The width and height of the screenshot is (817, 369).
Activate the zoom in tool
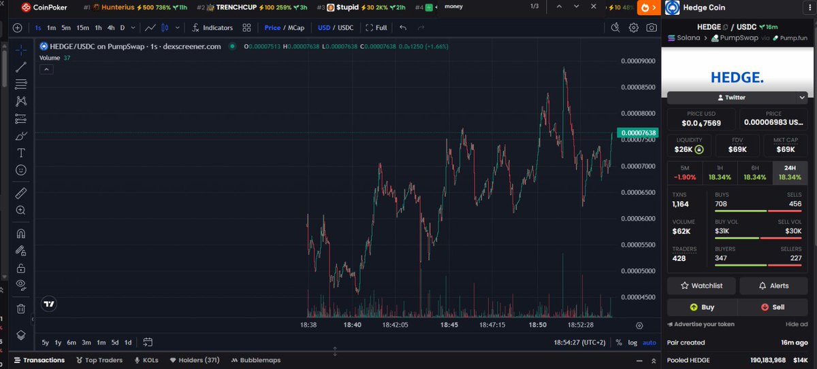point(21,211)
